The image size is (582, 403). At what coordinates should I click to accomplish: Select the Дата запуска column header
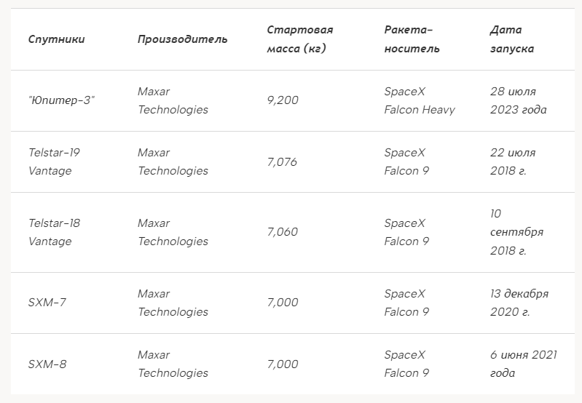(x=512, y=39)
